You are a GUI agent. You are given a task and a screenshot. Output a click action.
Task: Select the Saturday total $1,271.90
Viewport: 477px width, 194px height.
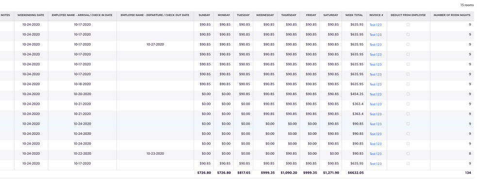[330, 173]
